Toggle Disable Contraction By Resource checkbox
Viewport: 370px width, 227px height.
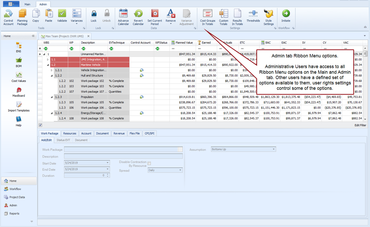tap(149, 163)
